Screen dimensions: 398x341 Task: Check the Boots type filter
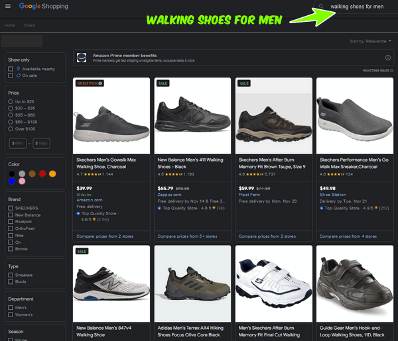(x=11, y=281)
